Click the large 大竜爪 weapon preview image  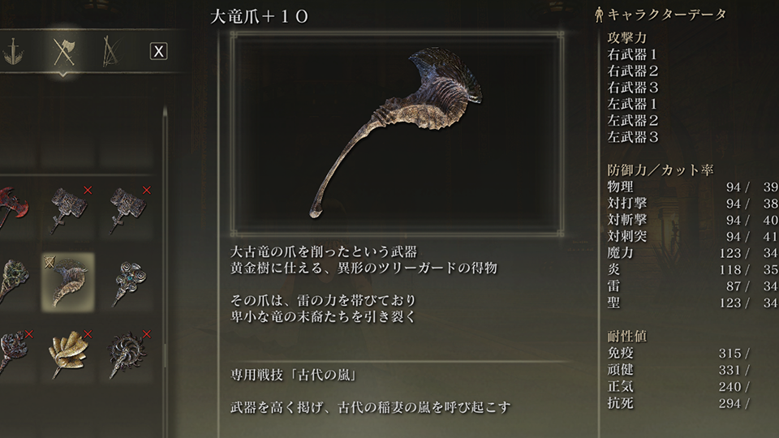click(397, 133)
